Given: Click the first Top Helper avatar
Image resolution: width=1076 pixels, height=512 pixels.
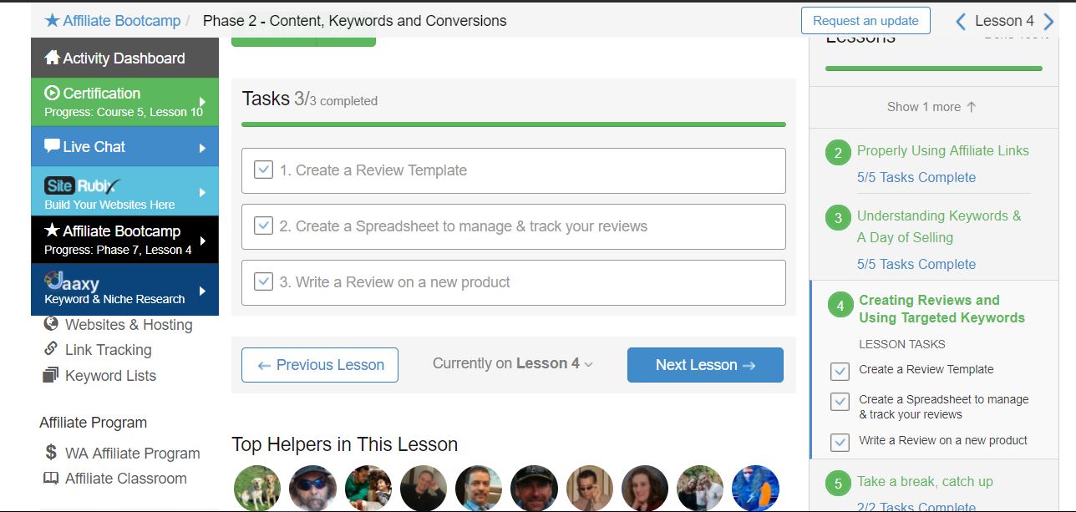Looking at the screenshot, I should click(x=257, y=489).
